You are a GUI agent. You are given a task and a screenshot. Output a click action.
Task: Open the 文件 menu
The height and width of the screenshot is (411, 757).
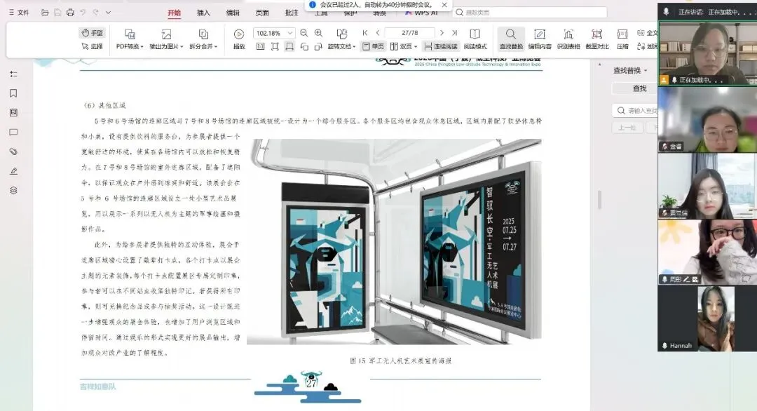click(19, 13)
